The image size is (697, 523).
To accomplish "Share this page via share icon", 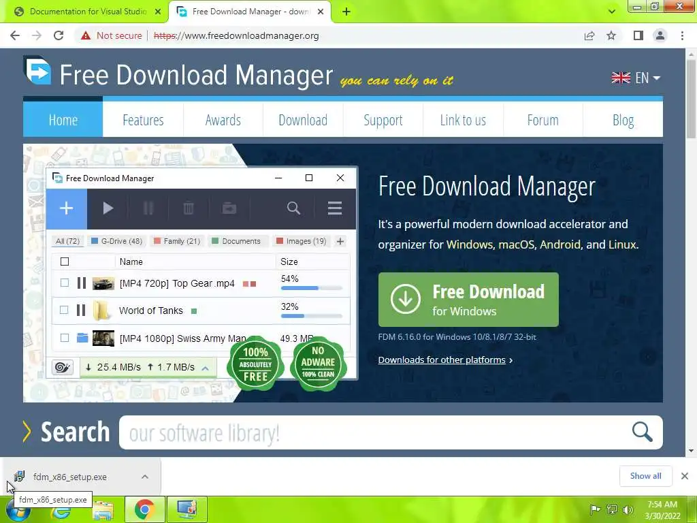I will coord(589,35).
